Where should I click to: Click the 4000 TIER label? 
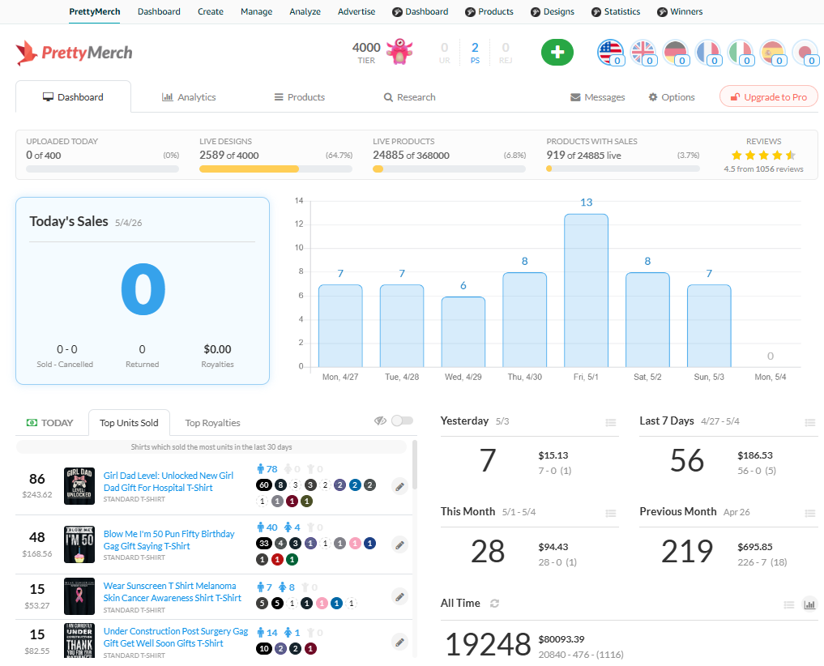pyautogui.click(x=366, y=53)
